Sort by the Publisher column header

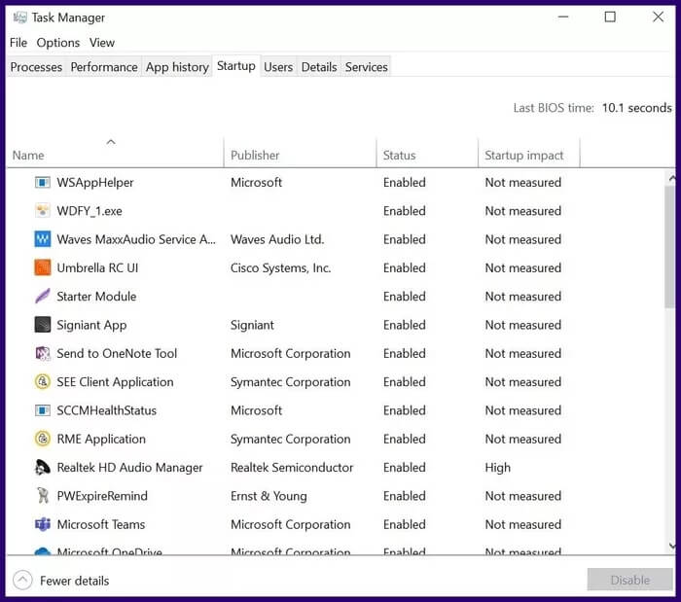(x=300, y=155)
